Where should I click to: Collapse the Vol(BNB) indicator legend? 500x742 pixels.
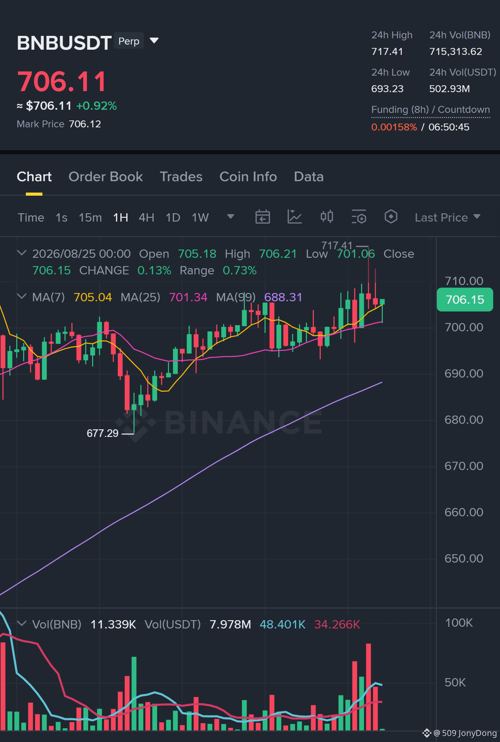point(22,624)
